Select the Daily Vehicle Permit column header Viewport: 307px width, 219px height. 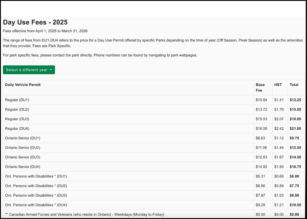pyautogui.click(x=23, y=85)
